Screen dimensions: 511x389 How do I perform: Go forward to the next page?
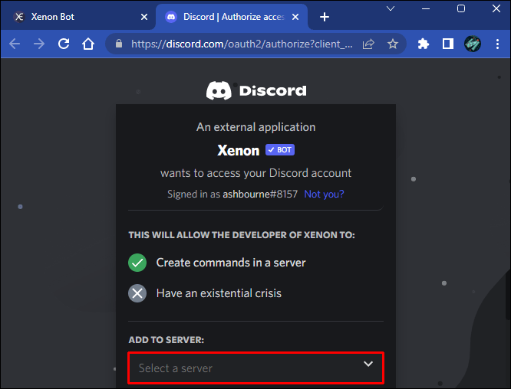[x=39, y=44]
